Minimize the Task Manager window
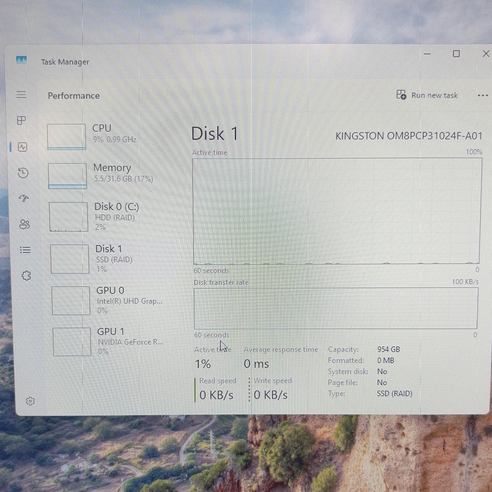Screen dimensions: 492x492 coord(427,54)
